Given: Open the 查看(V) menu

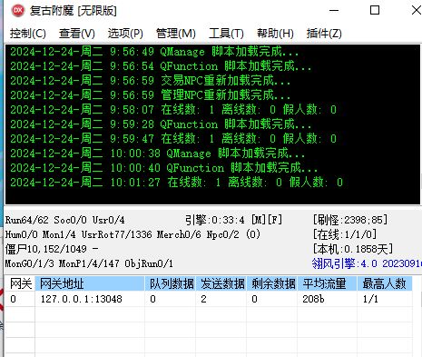Looking at the screenshot, I should click(77, 33).
